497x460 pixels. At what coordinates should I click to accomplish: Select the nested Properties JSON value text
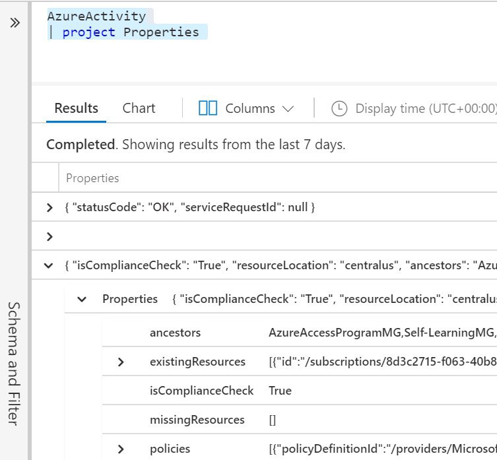(x=335, y=299)
